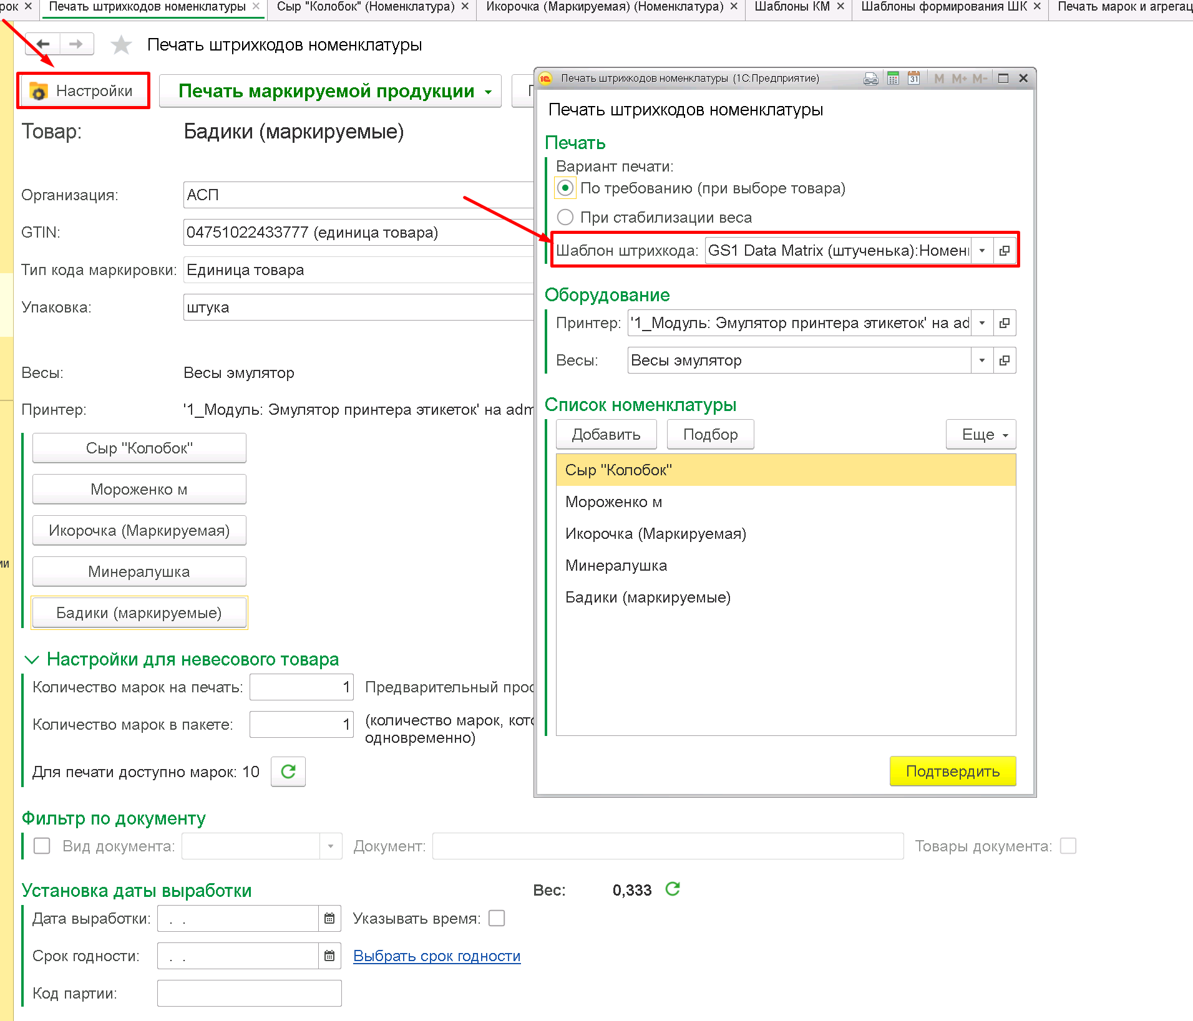Enable Указывать время checkbox
The width and height of the screenshot is (1193, 1021).
(497, 919)
